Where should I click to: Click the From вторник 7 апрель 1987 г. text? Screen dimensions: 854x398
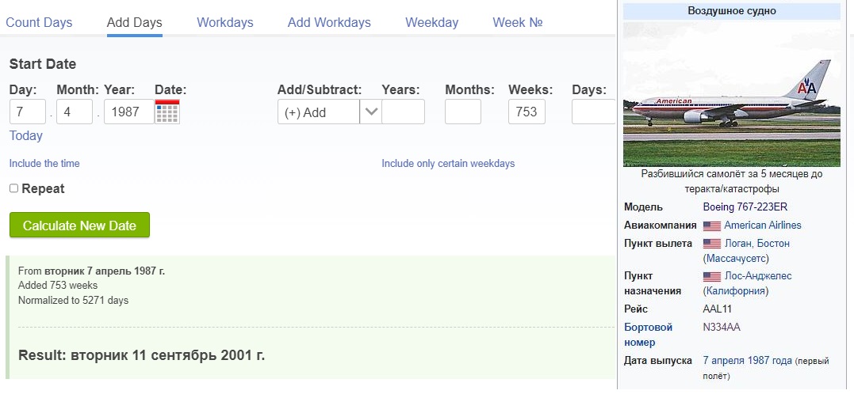pos(91,271)
